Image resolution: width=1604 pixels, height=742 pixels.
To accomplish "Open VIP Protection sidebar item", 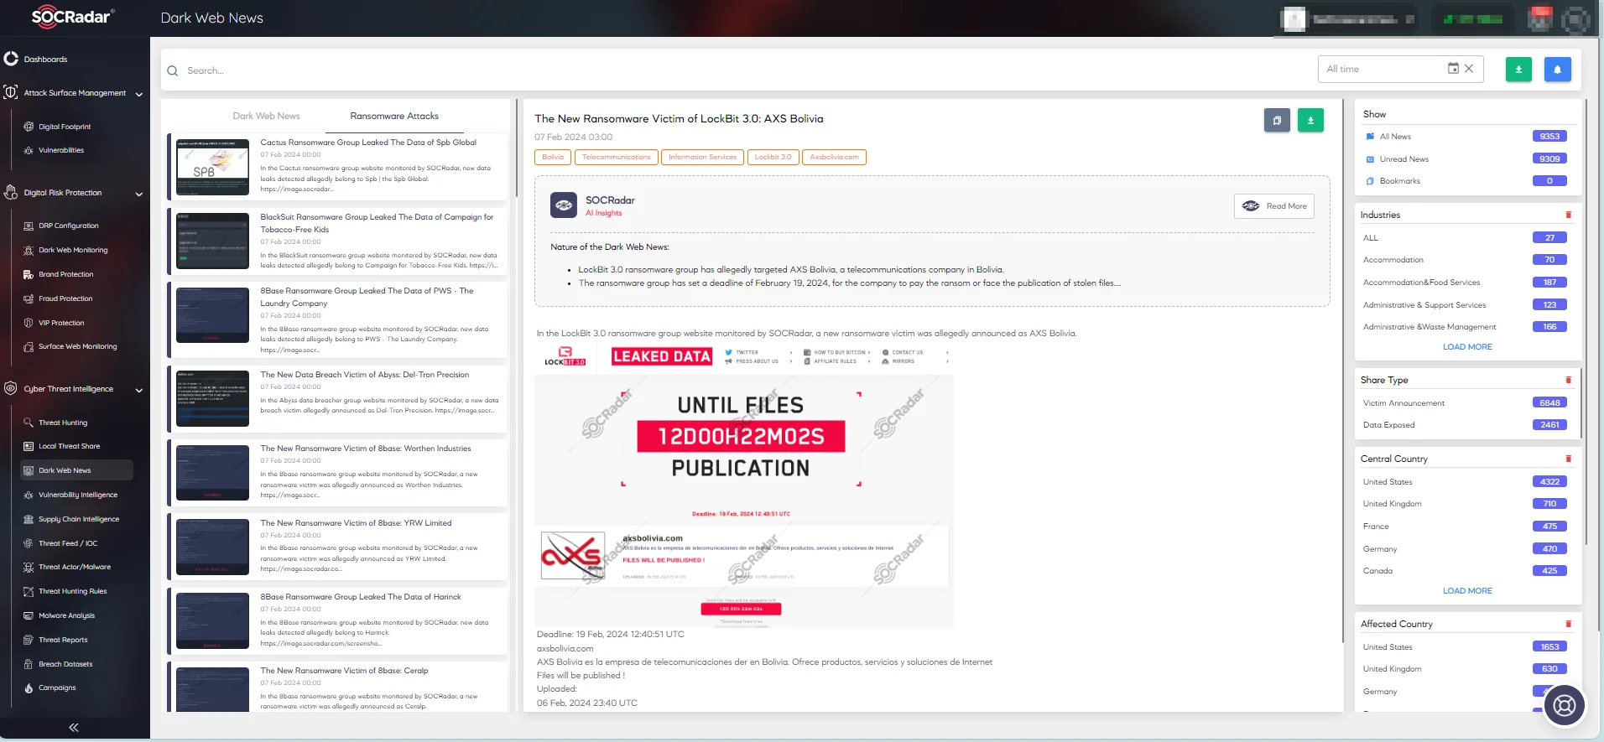I will (61, 324).
